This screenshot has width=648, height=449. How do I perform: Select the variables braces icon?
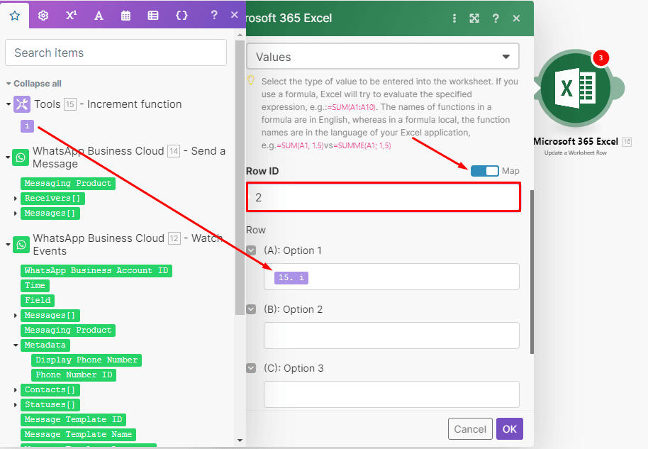point(180,15)
